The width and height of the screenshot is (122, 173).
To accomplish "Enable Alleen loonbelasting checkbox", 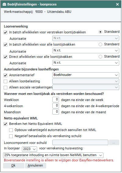I will point(5,81).
